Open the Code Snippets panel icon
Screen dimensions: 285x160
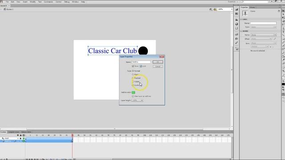[x=236, y=34]
